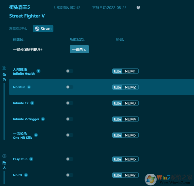Click 切换 button for NUM7 hotkey

tap(117, 175)
